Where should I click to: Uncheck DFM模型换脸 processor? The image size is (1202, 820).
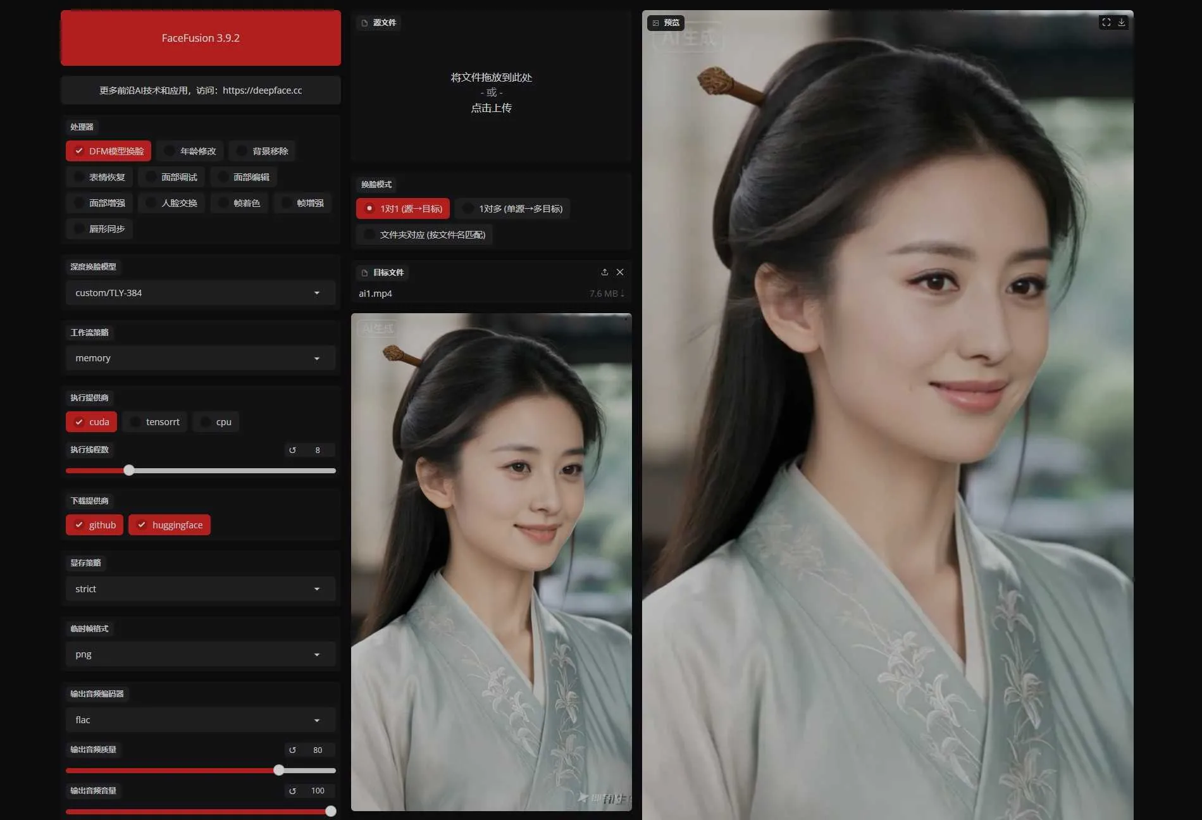pyautogui.click(x=109, y=151)
